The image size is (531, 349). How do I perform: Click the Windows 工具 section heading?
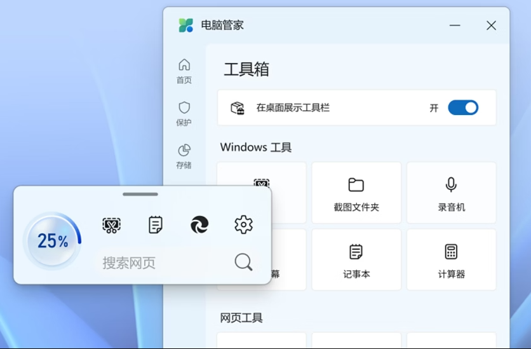pyautogui.click(x=256, y=147)
